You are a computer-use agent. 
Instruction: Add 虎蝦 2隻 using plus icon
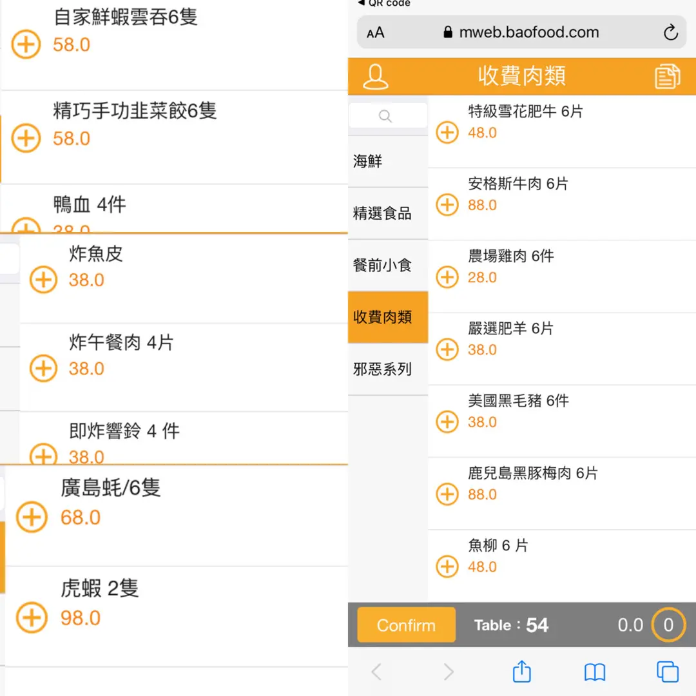[x=32, y=618]
